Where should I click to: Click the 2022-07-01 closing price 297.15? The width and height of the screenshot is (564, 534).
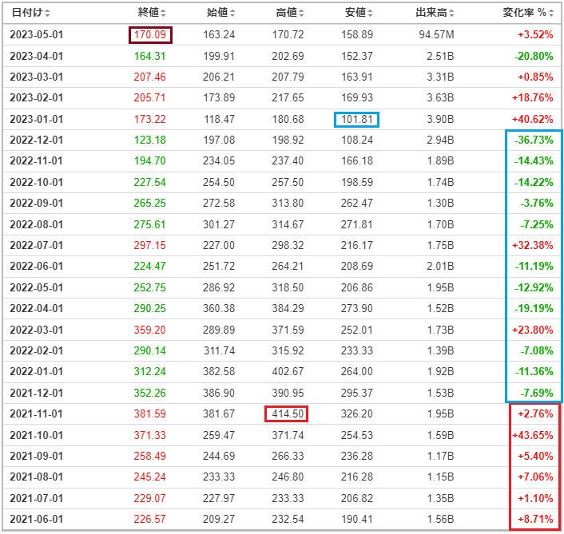[150, 245]
